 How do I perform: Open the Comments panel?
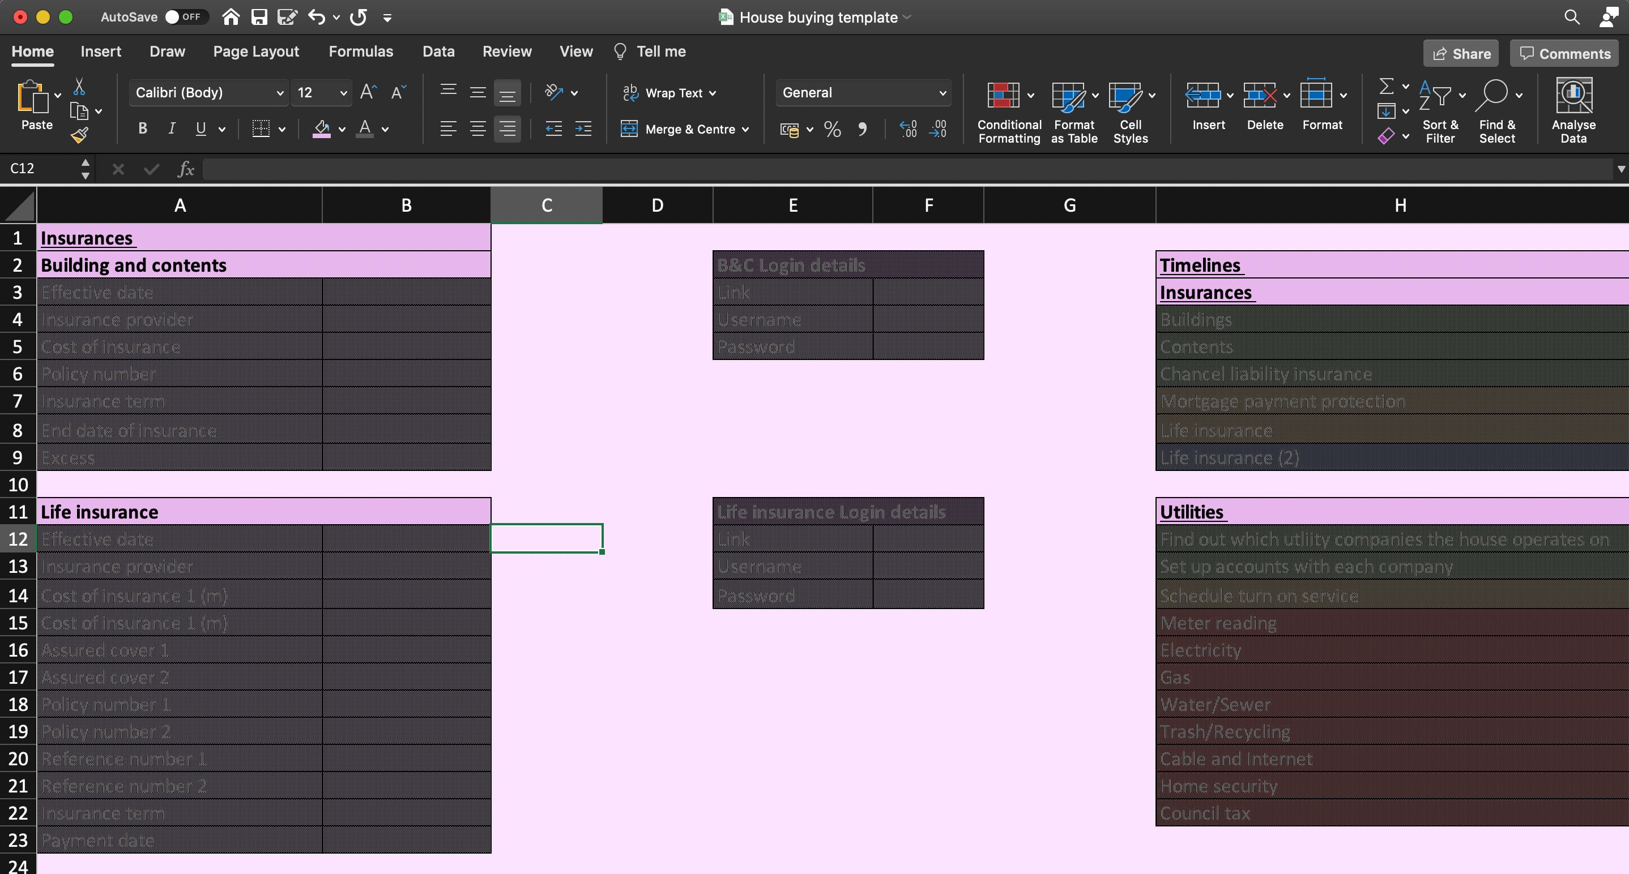pos(1563,53)
